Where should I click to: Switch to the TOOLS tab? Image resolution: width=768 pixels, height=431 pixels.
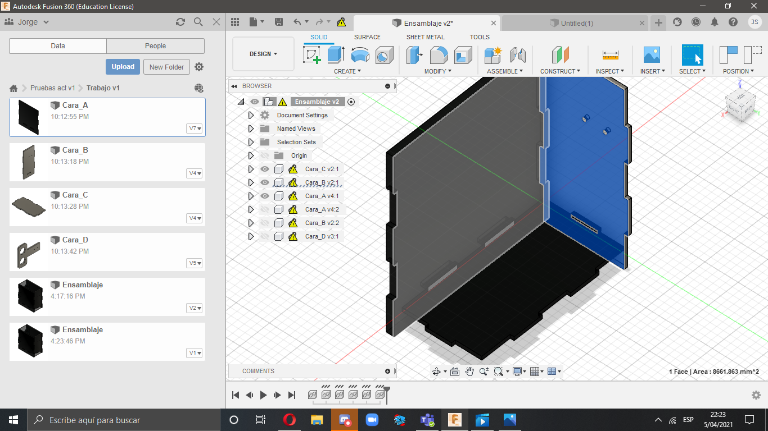[480, 37]
